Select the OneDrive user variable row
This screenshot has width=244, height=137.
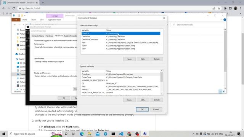click(121, 37)
